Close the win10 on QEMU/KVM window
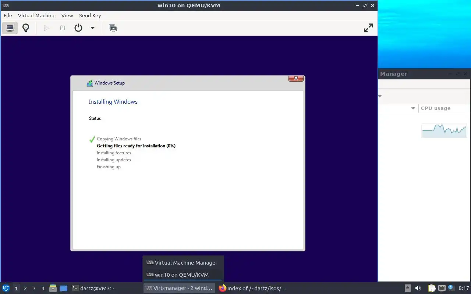This screenshot has width=471, height=294. [373, 6]
